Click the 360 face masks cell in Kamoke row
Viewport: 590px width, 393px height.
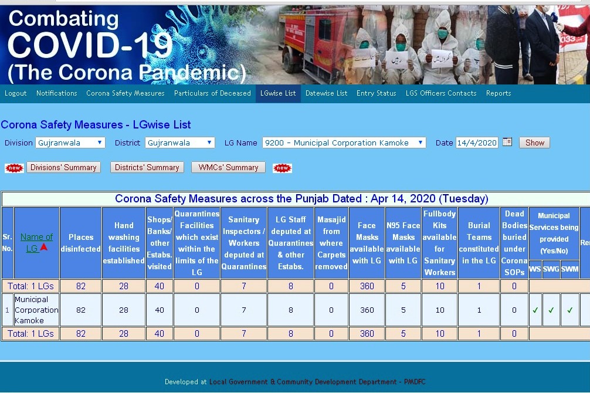(x=367, y=310)
